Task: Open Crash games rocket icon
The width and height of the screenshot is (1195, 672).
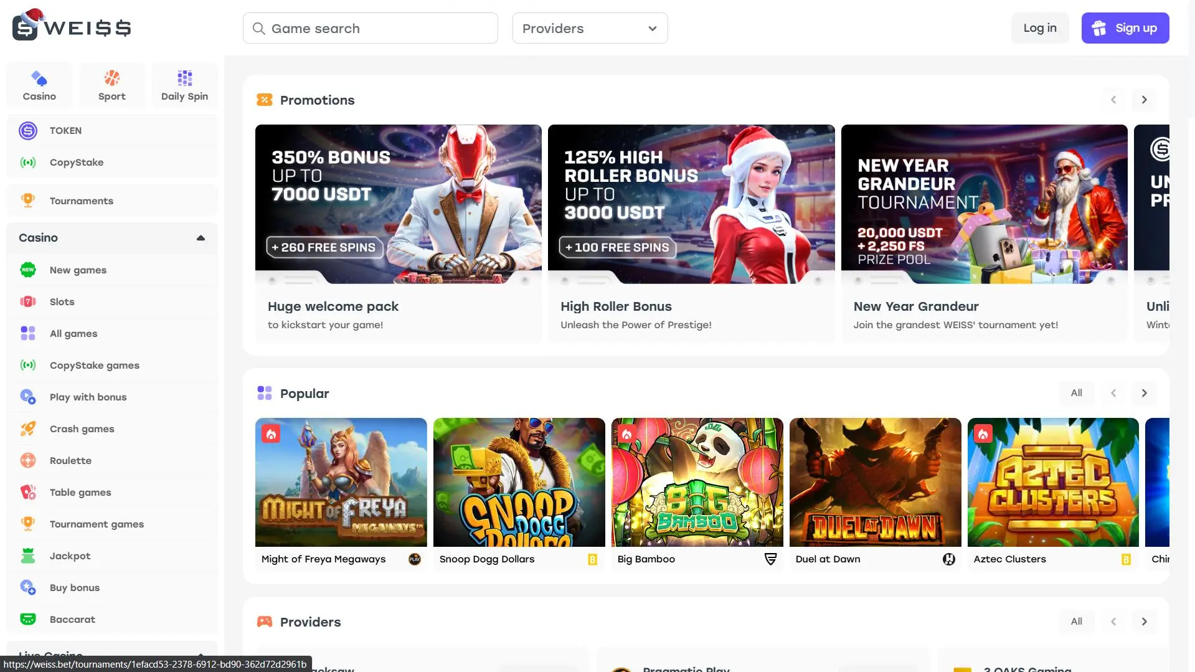Action: click(x=28, y=429)
